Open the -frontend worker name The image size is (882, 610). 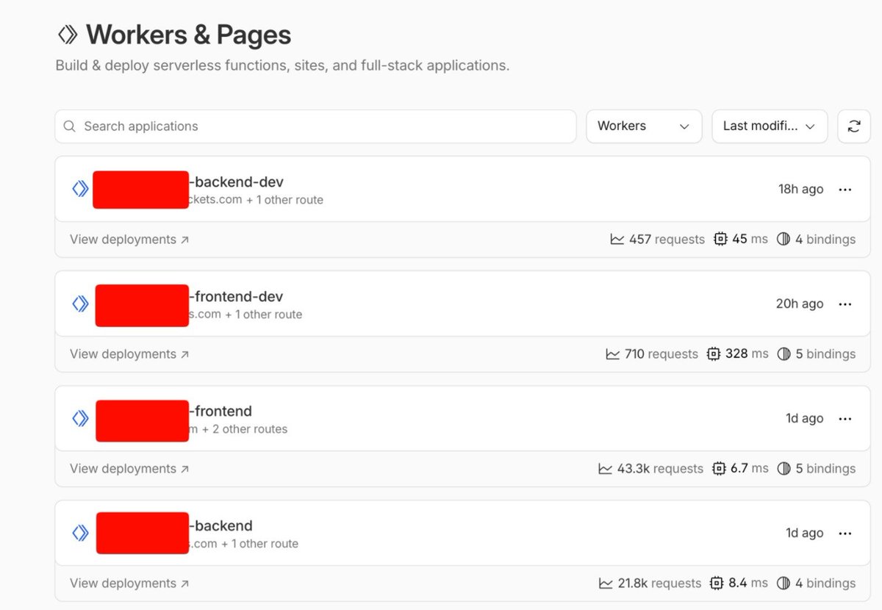click(220, 411)
